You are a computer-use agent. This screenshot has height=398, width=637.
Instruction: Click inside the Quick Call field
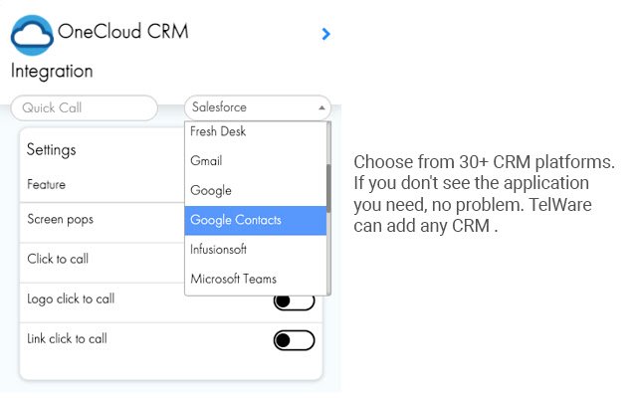pyautogui.click(x=84, y=108)
